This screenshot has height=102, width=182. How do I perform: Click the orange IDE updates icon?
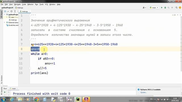pyautogui.click(x=180, y=8)
